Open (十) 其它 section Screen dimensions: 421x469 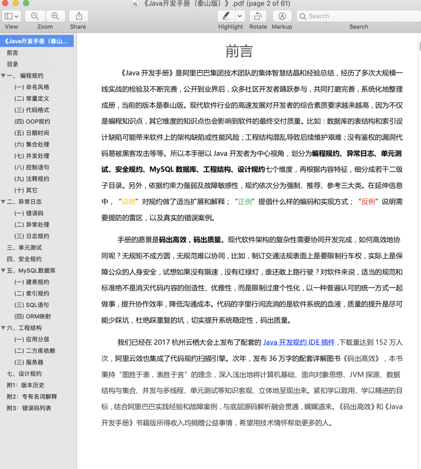click(26, 190)
